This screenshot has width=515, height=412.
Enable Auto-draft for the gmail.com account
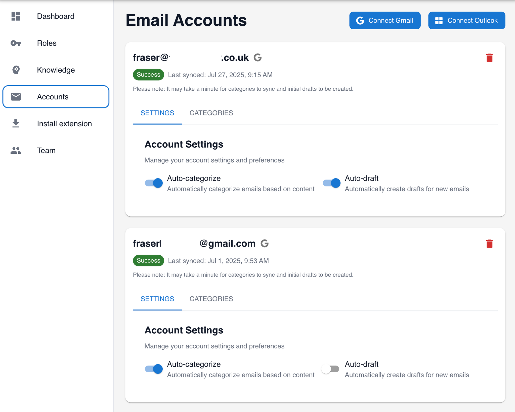coord(330,369)
